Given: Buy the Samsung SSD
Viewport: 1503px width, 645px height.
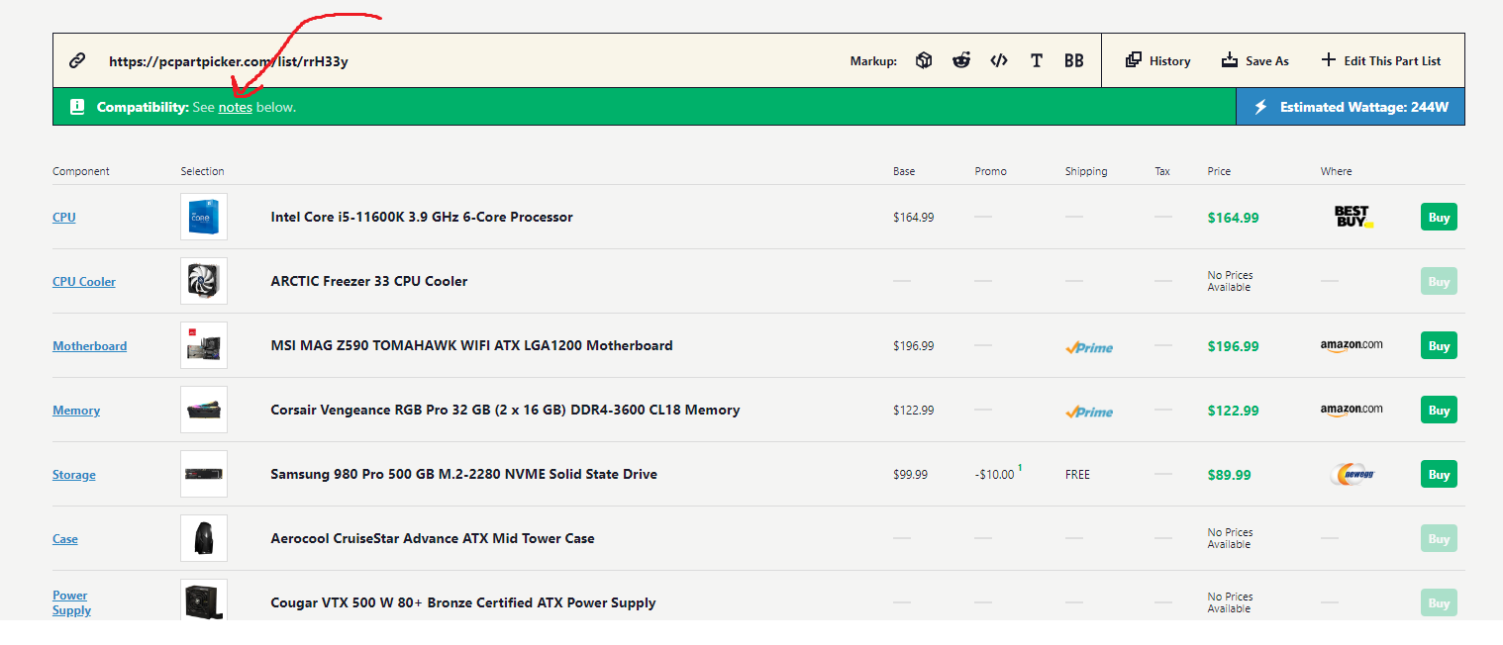Looking at the screenshot, I should click(1439, 474).
